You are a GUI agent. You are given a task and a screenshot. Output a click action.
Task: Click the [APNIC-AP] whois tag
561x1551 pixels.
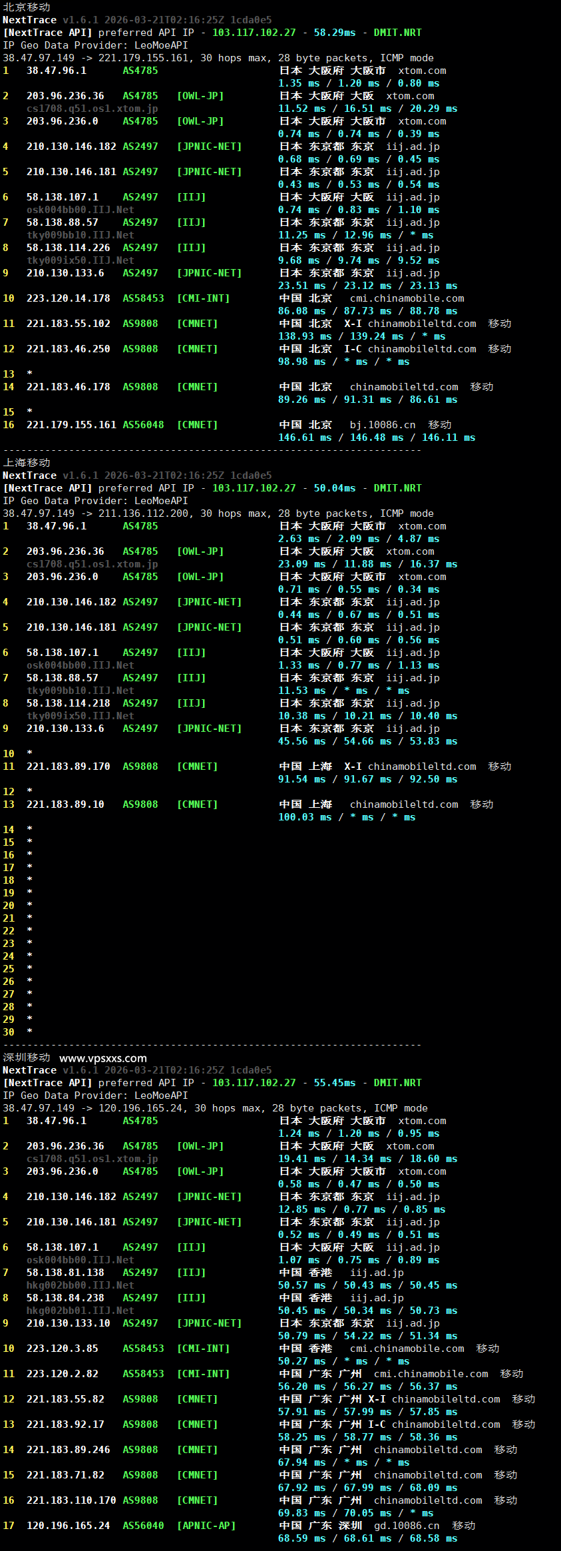(x=206, y=1525)
